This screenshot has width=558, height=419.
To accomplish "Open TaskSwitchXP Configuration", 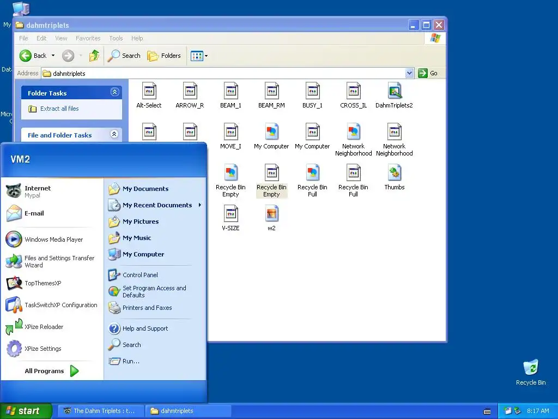I will (52, 305).
